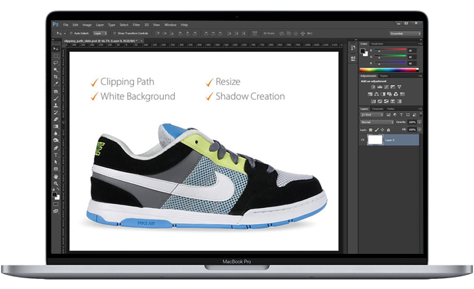This screenshot has height=289, width=474.
Task: Switch to the Swatches tab
Action: tap(377, 44)
